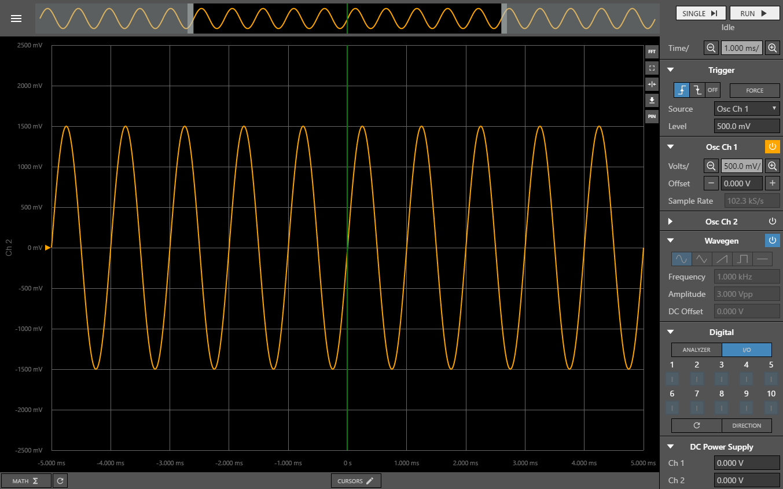Select the rising edge trigger icon
This screenshot has height=489, width=783.
pyautogui.click(x=682, y=90)
